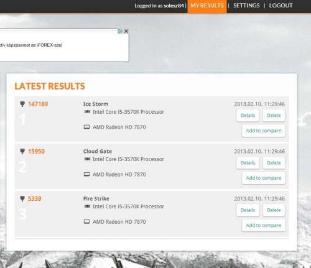Click GPU monitor icon in Ice Storm row

point(86,127)
